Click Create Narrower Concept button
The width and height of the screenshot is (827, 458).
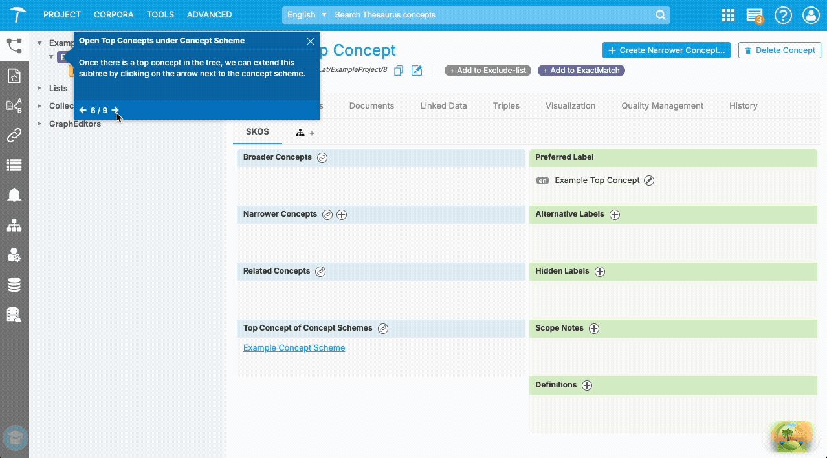(666, 50)
